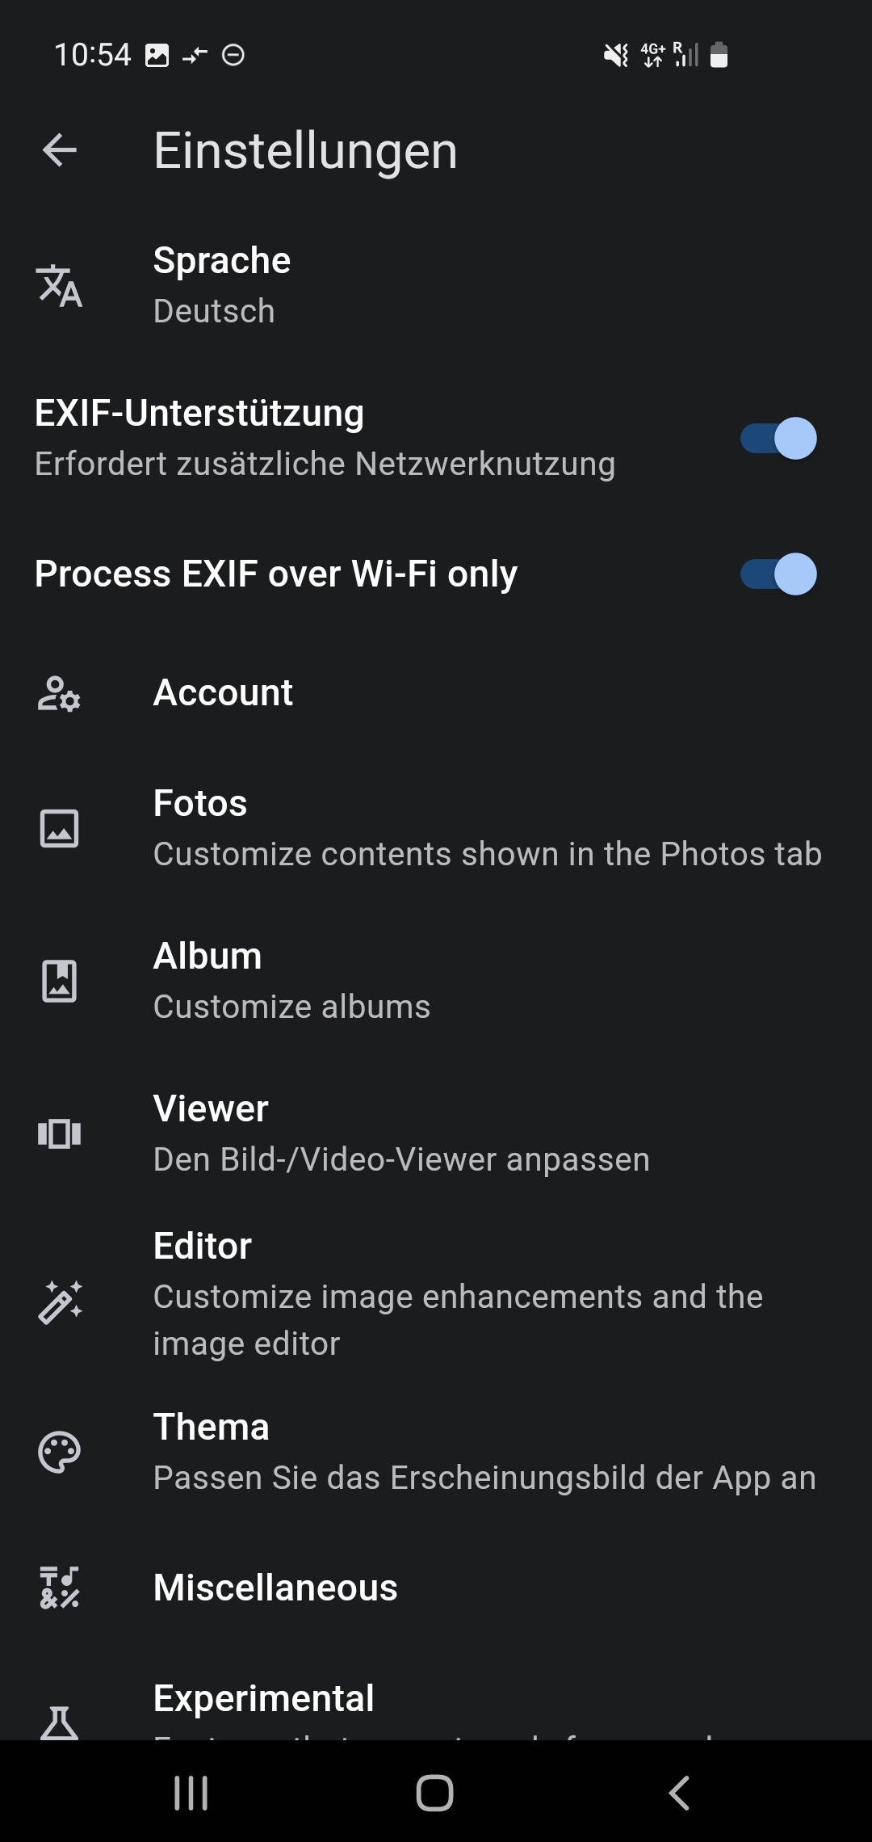This screenshot has height=1842, width=872.
Task: Toggle Process EXIF over Wi-Fi only
Action: coord(778,574)
